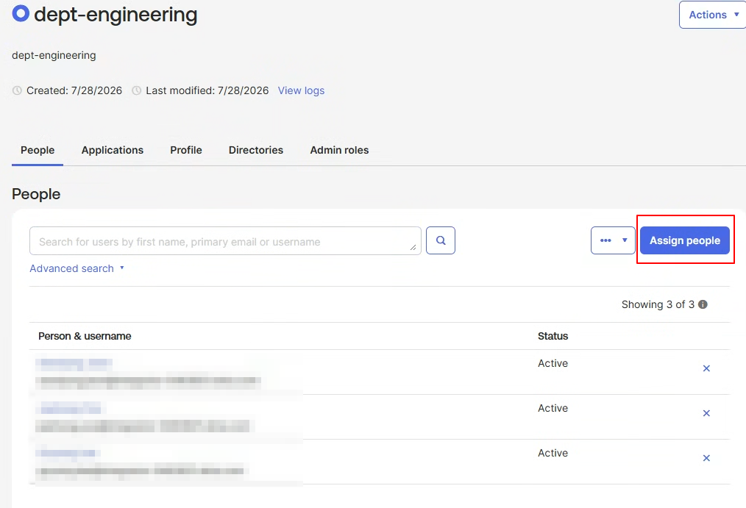
Task: Open the Profile tab
Action: pyautogui.click(x=186, y=150)
